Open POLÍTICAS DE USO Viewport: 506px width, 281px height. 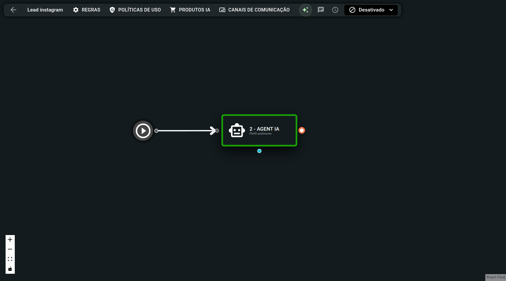(x=135, y=10)
